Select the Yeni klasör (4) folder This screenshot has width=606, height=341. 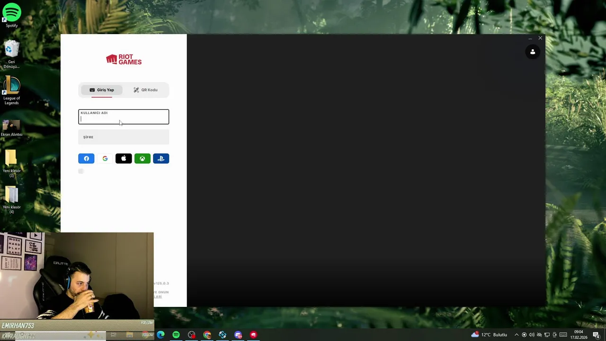click(12, 200)
